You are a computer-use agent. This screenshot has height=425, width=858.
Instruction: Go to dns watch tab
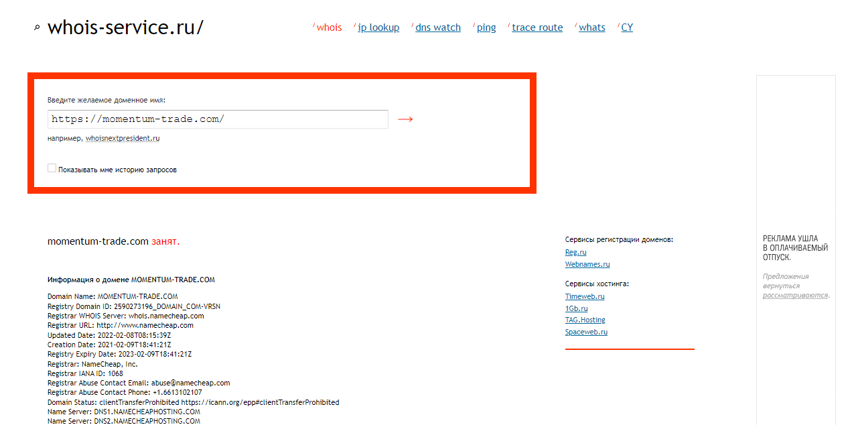[x=438, y=27]
